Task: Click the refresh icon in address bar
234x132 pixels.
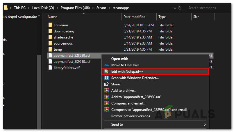Action: [180, 8]
